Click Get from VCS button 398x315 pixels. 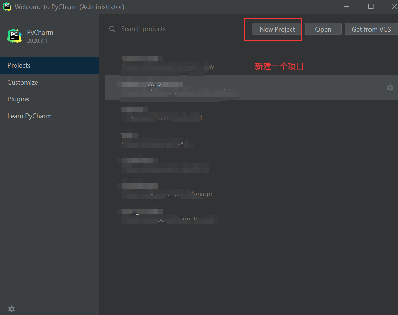pos(371,29)
